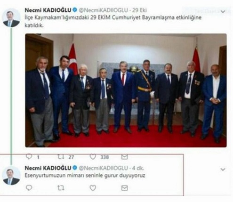Click the reply icon on first tweet
The image size is (233, 202).
click(29, 156)
